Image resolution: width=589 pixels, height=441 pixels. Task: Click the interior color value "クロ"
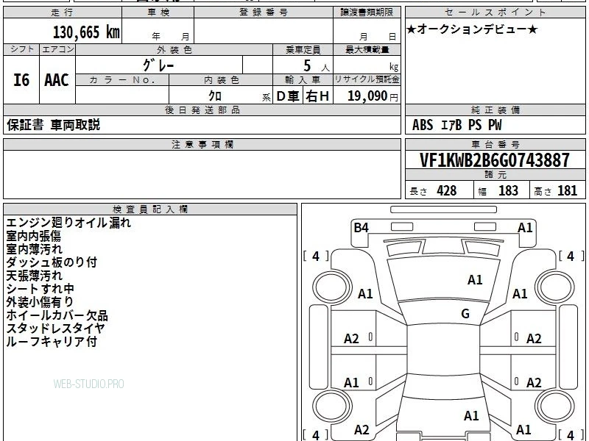click(215, 96)
